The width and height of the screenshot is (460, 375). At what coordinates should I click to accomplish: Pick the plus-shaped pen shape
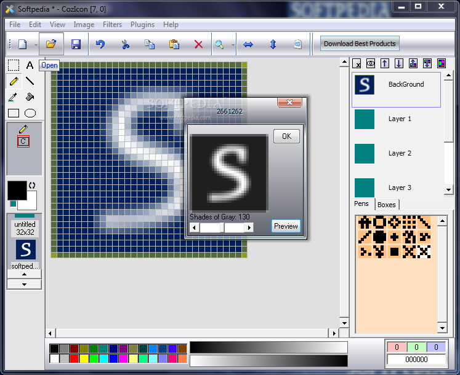point(394,237)
